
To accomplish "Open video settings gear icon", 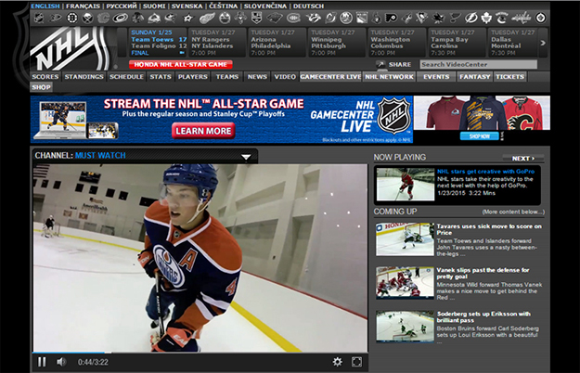I will point(337,361).
